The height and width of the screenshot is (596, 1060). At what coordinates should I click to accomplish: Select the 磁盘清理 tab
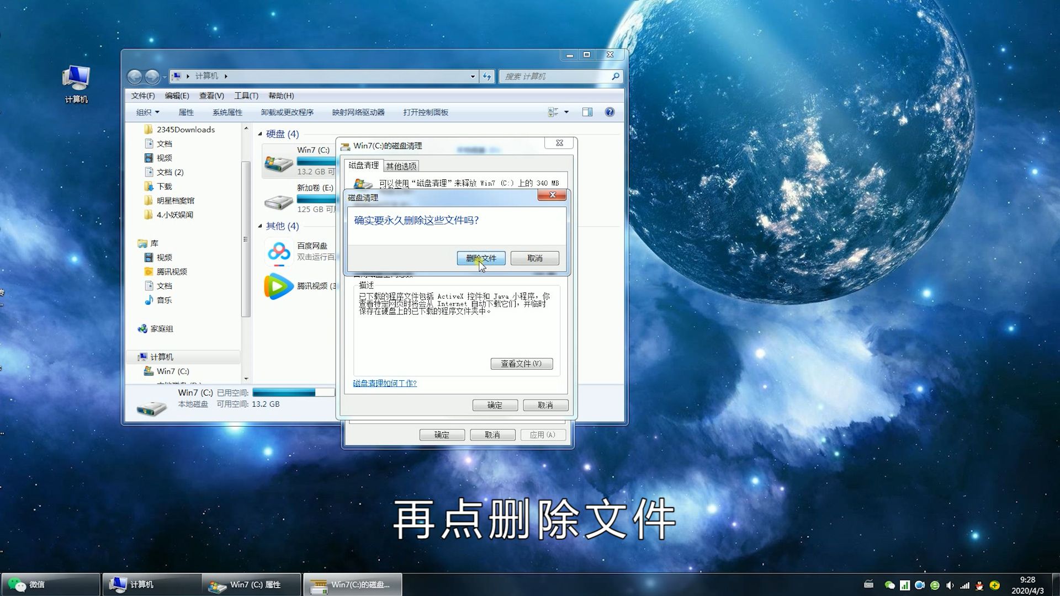364,166
